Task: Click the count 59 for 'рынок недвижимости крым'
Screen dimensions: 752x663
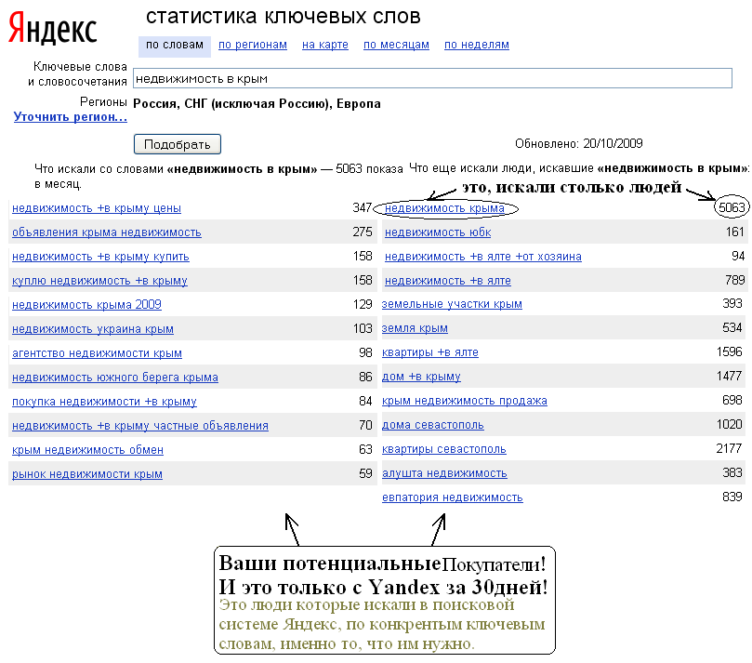Action: point(365,473)
